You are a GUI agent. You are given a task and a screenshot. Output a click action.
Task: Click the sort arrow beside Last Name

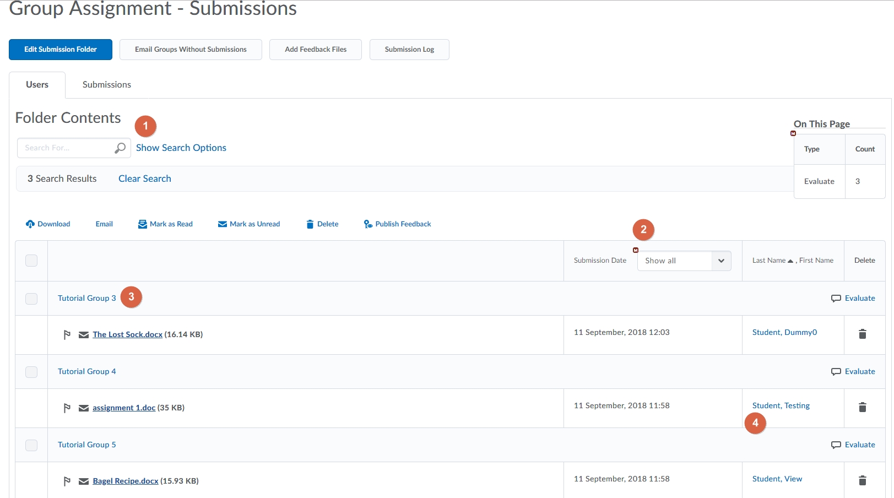point(790,261)
